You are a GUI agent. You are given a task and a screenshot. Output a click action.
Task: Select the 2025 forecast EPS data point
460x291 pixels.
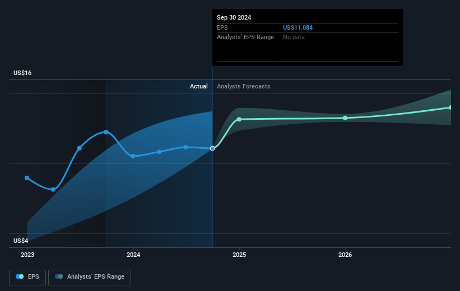point(239,119)
